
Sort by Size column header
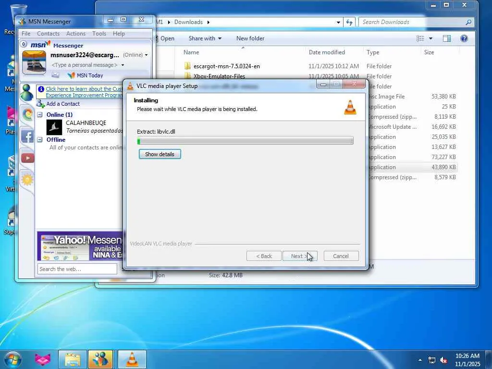tap(429, 52)
